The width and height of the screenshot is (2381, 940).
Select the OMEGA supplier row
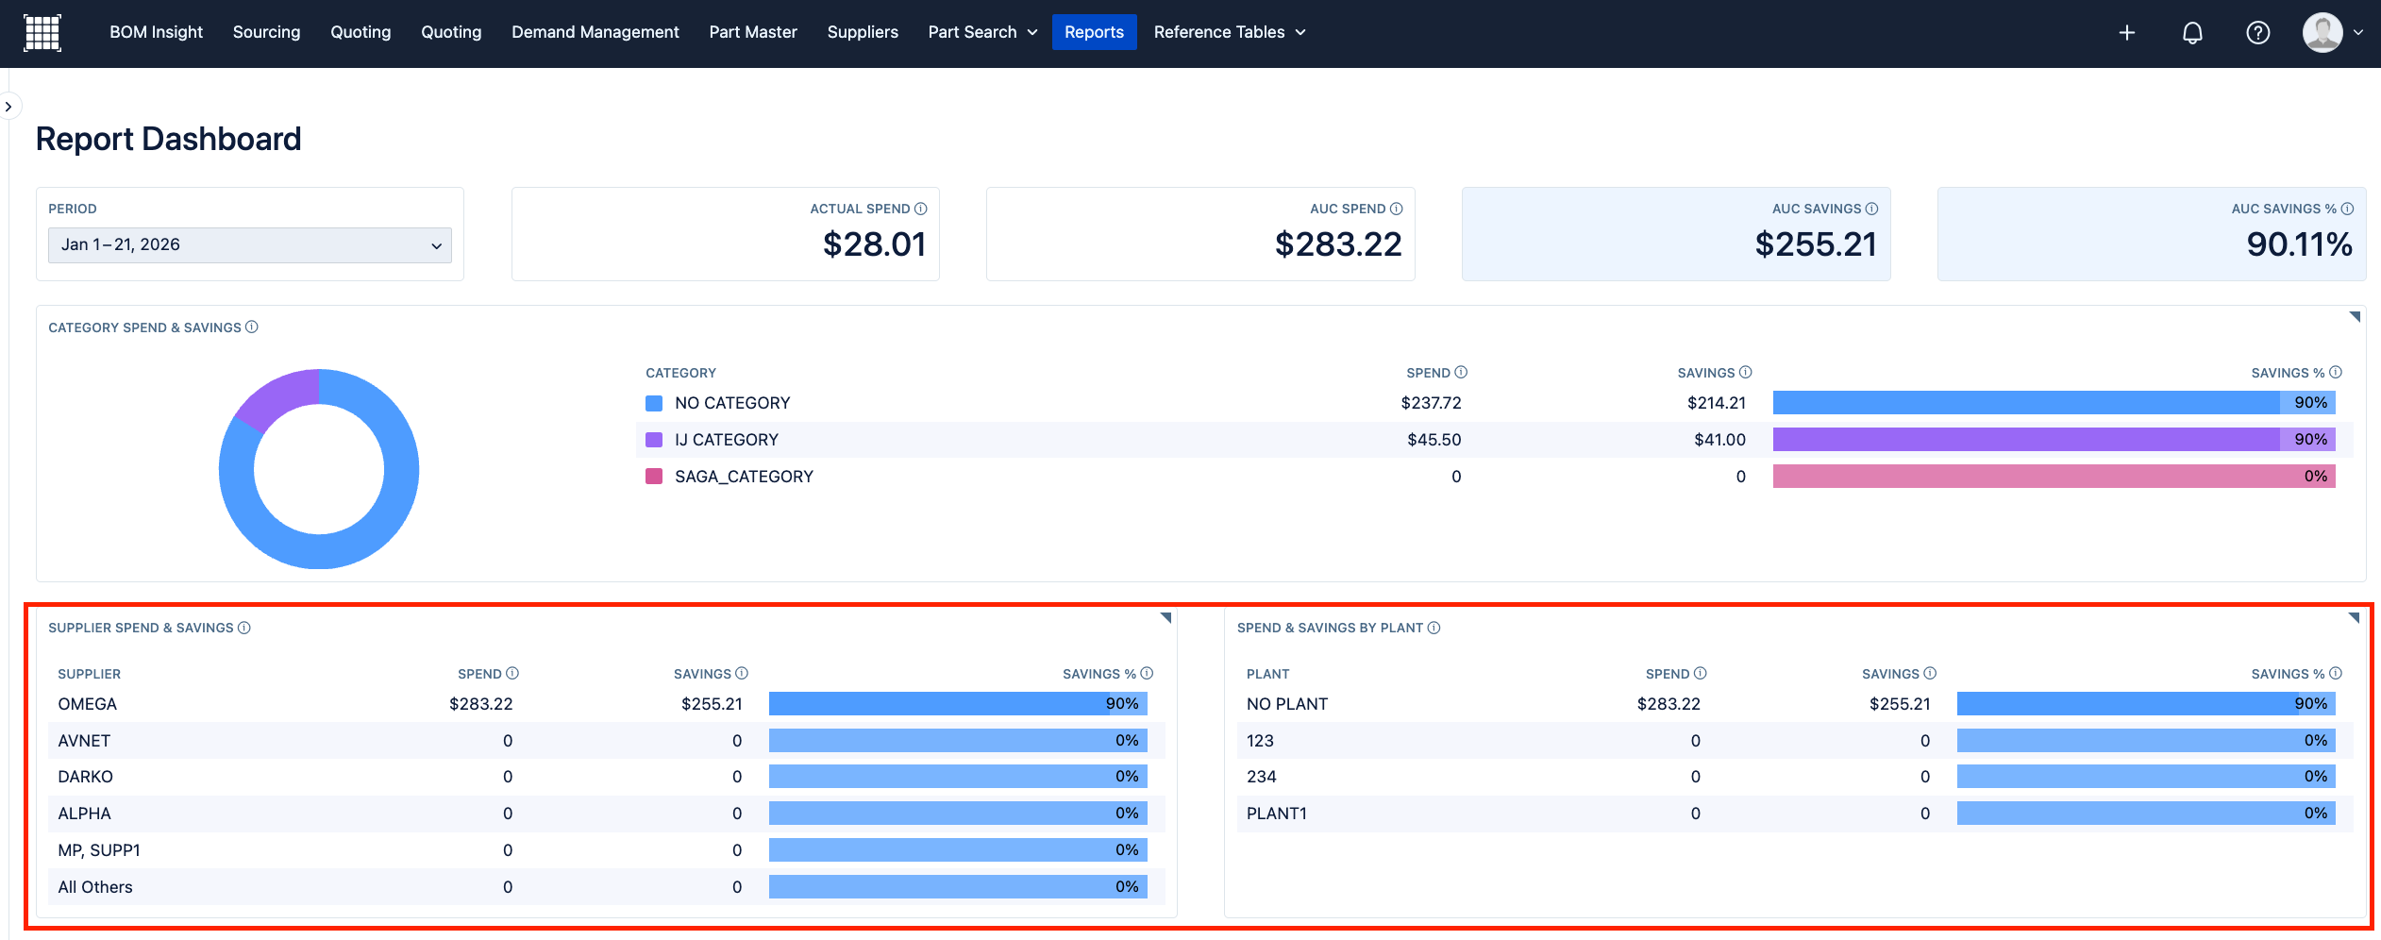[88, 704]
